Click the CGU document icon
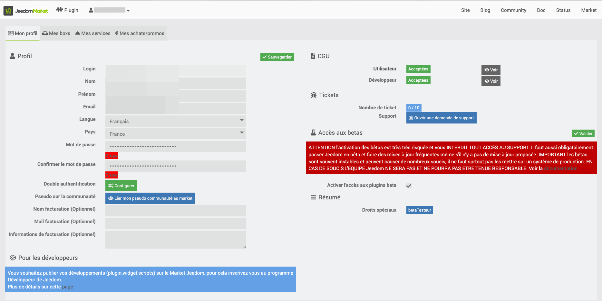 pyautogui.click(x=313, y=56)
